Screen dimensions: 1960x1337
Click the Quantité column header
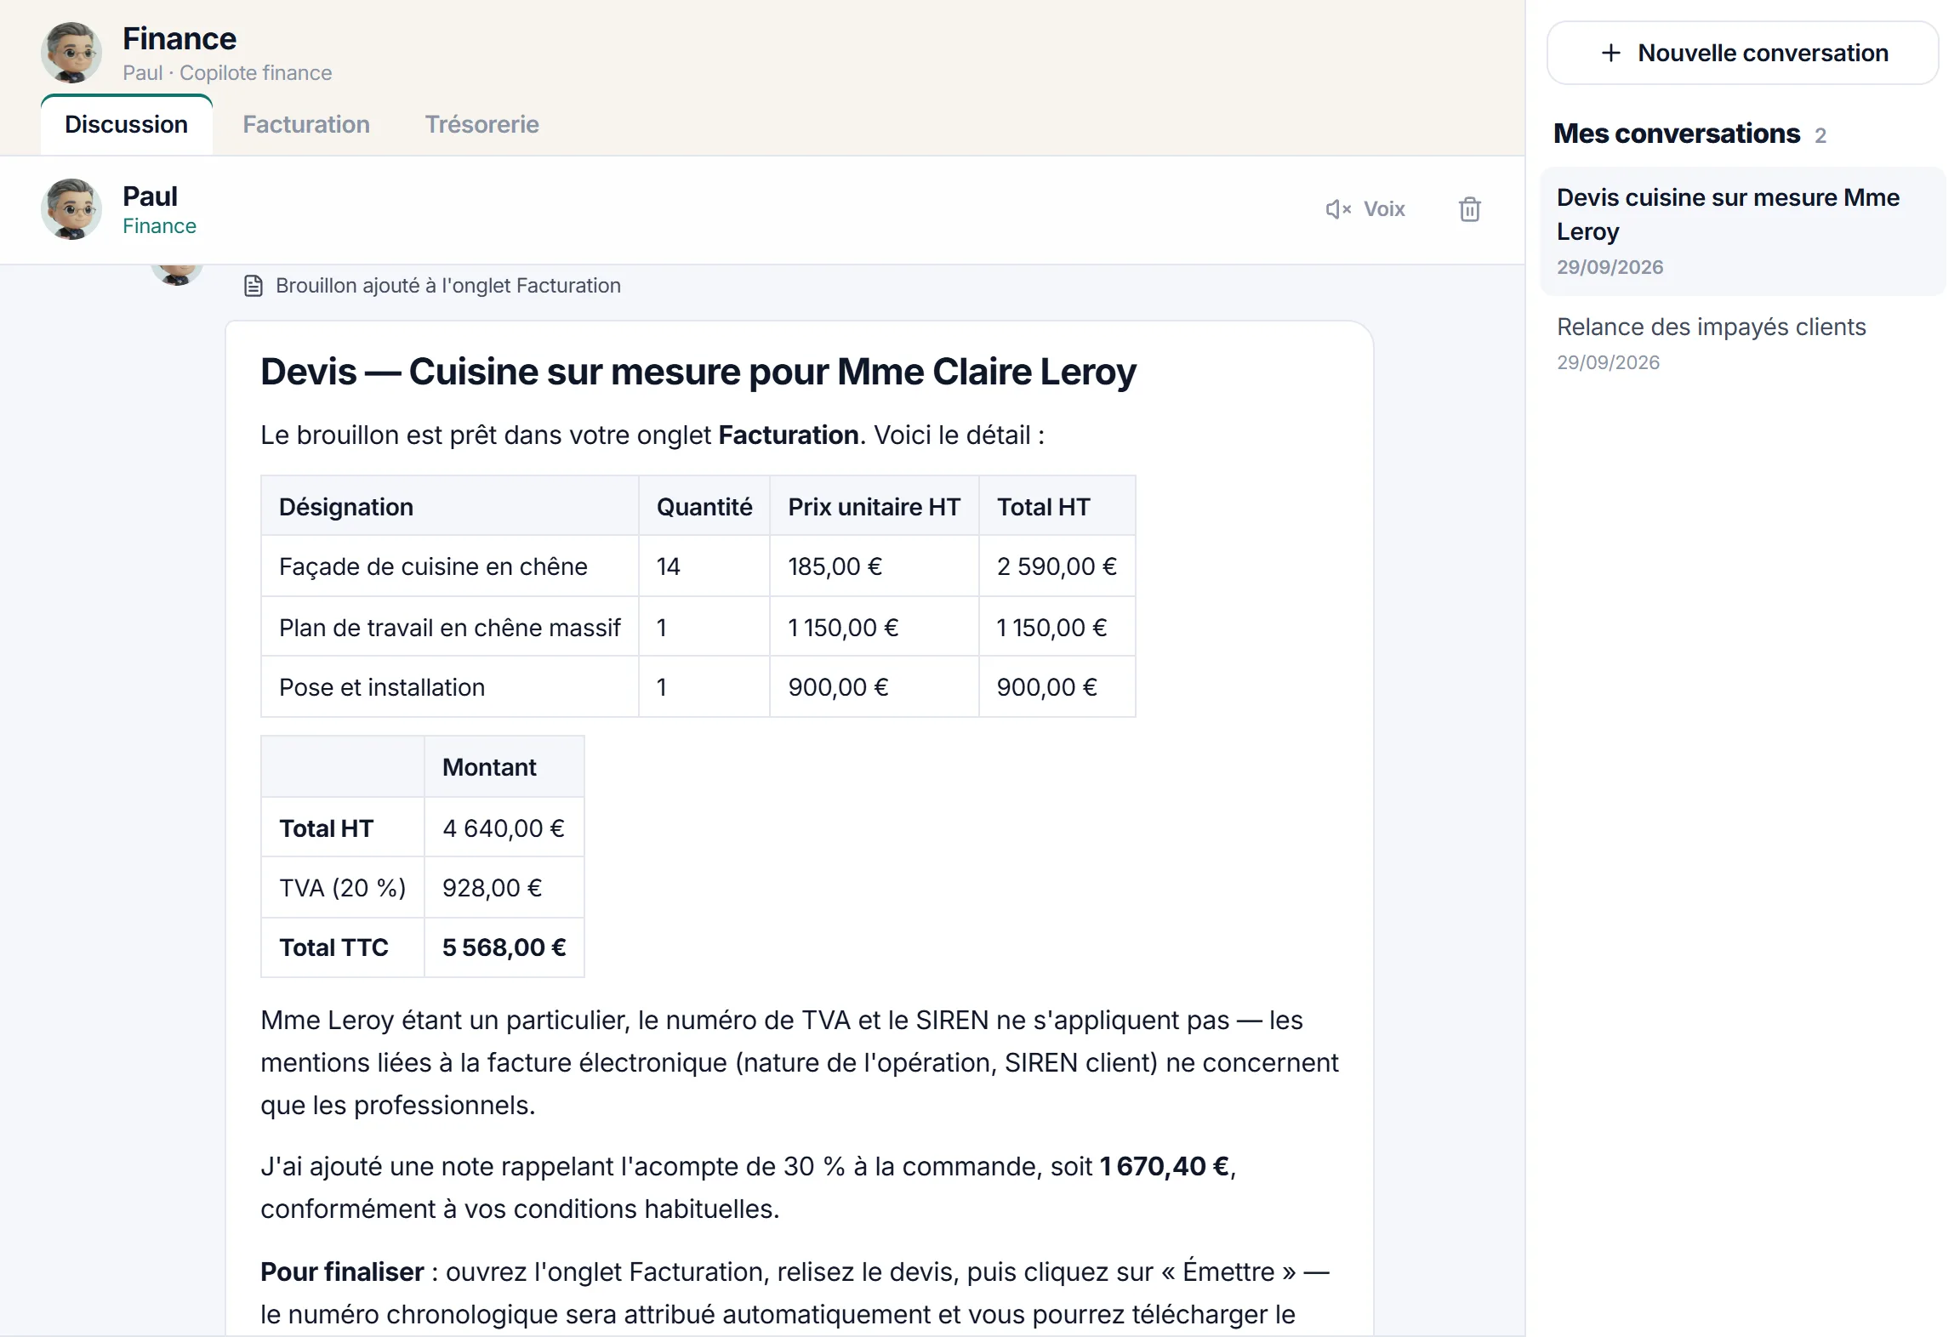pos(704,506)
